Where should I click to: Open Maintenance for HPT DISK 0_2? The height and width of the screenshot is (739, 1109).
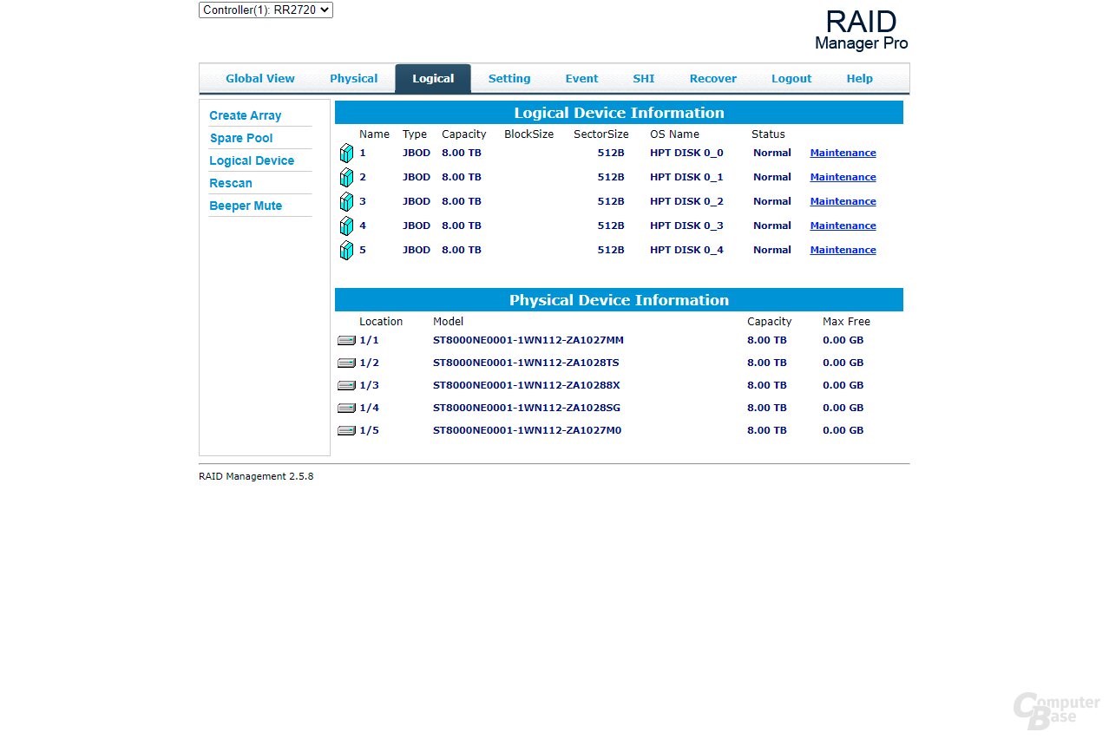click(x=843, y=201)
